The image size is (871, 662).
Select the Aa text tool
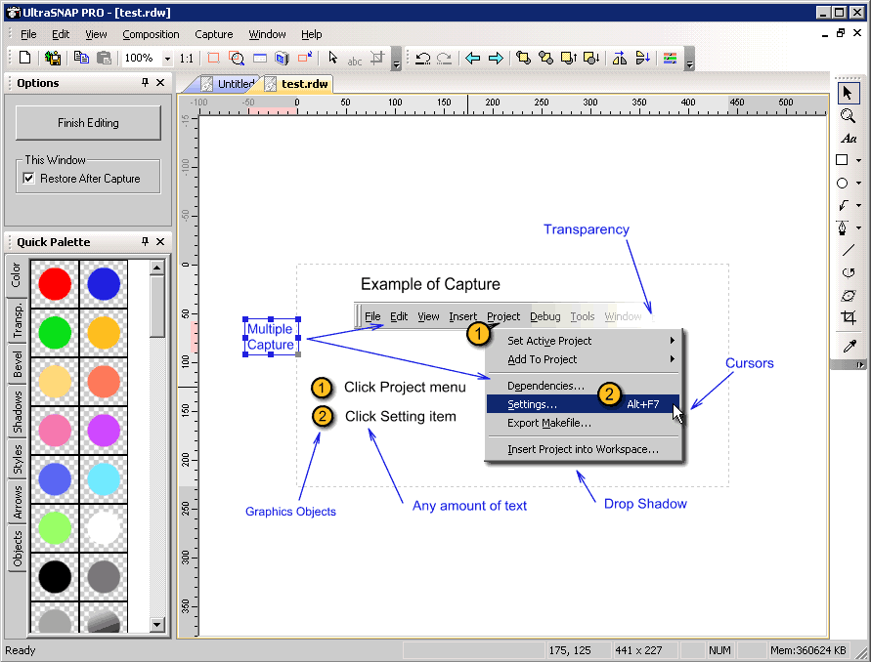point(848,139)
